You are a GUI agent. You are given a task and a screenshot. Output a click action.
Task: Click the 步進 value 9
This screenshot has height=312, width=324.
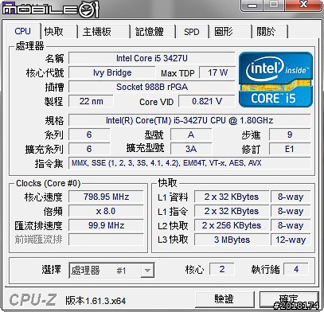click(x=290, y=135)
